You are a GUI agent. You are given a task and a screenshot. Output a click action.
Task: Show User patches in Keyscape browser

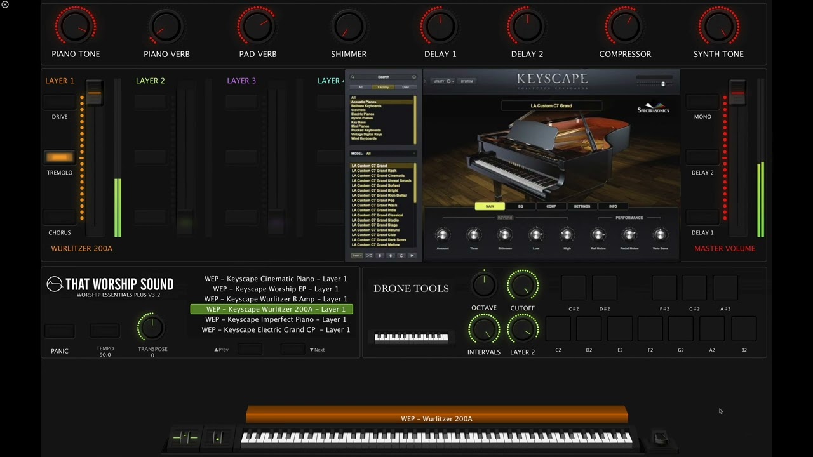coord(406,87)
